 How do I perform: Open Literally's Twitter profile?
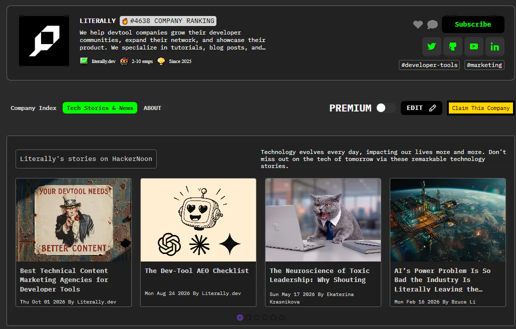click(431, 46)
